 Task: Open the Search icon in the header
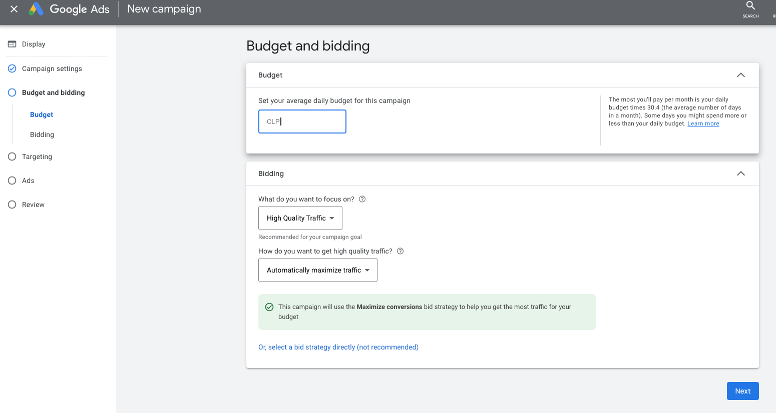click(750, 6)
